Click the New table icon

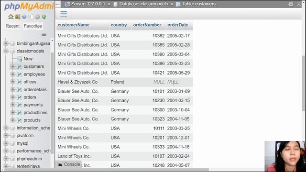[19, 59]
